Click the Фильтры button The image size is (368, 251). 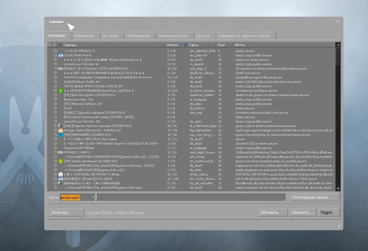pyautogui.click(x=67, y=212)
